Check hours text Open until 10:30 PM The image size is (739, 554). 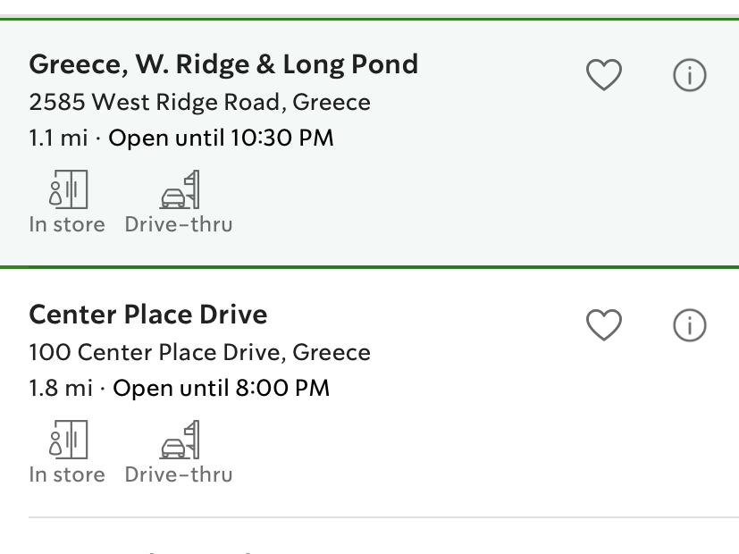click(x=221, y=138)
